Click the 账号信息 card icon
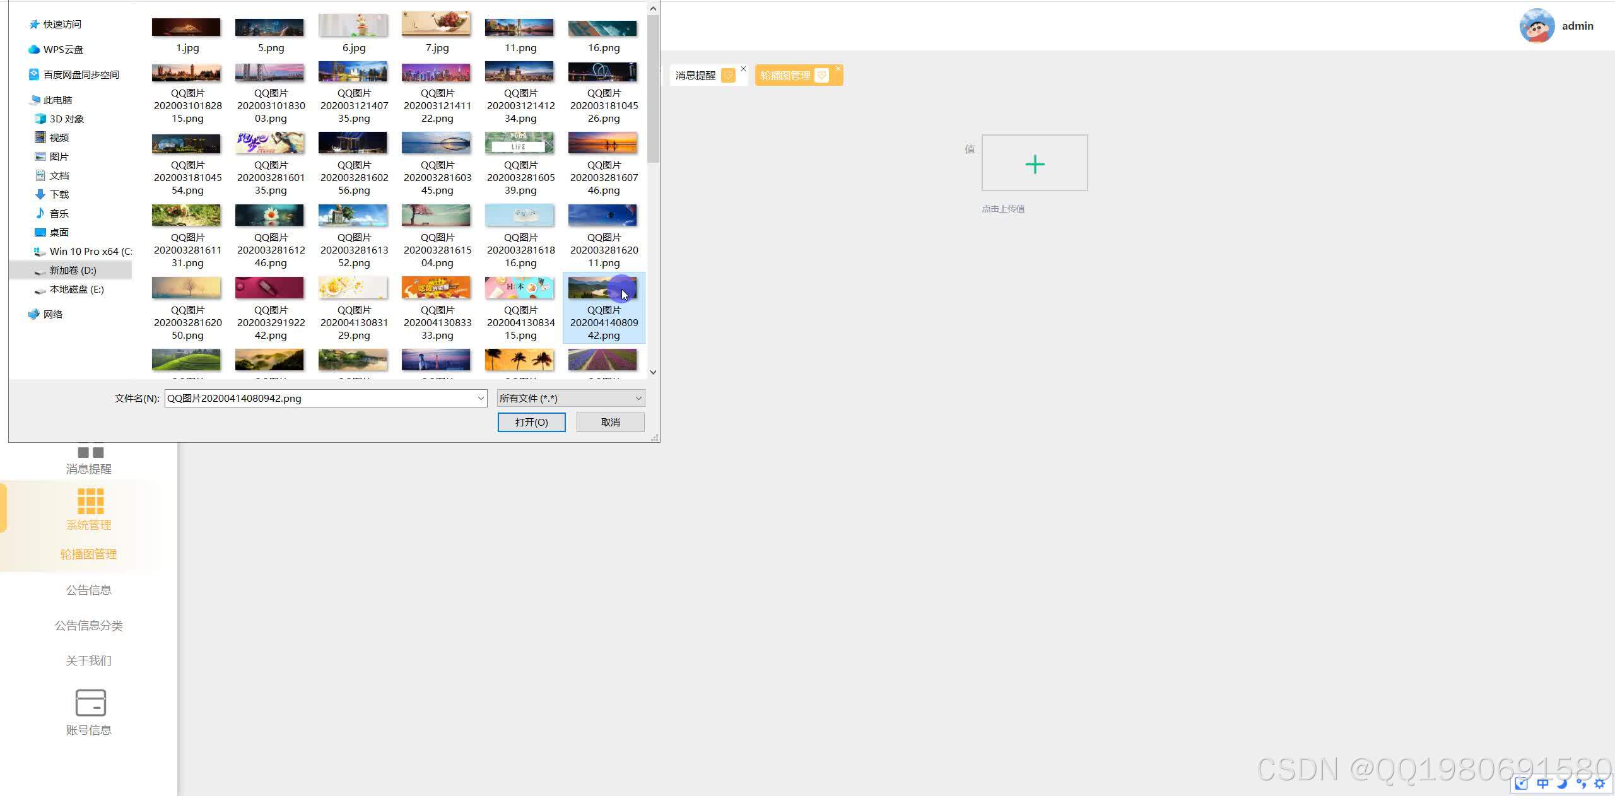 [90, 702]
